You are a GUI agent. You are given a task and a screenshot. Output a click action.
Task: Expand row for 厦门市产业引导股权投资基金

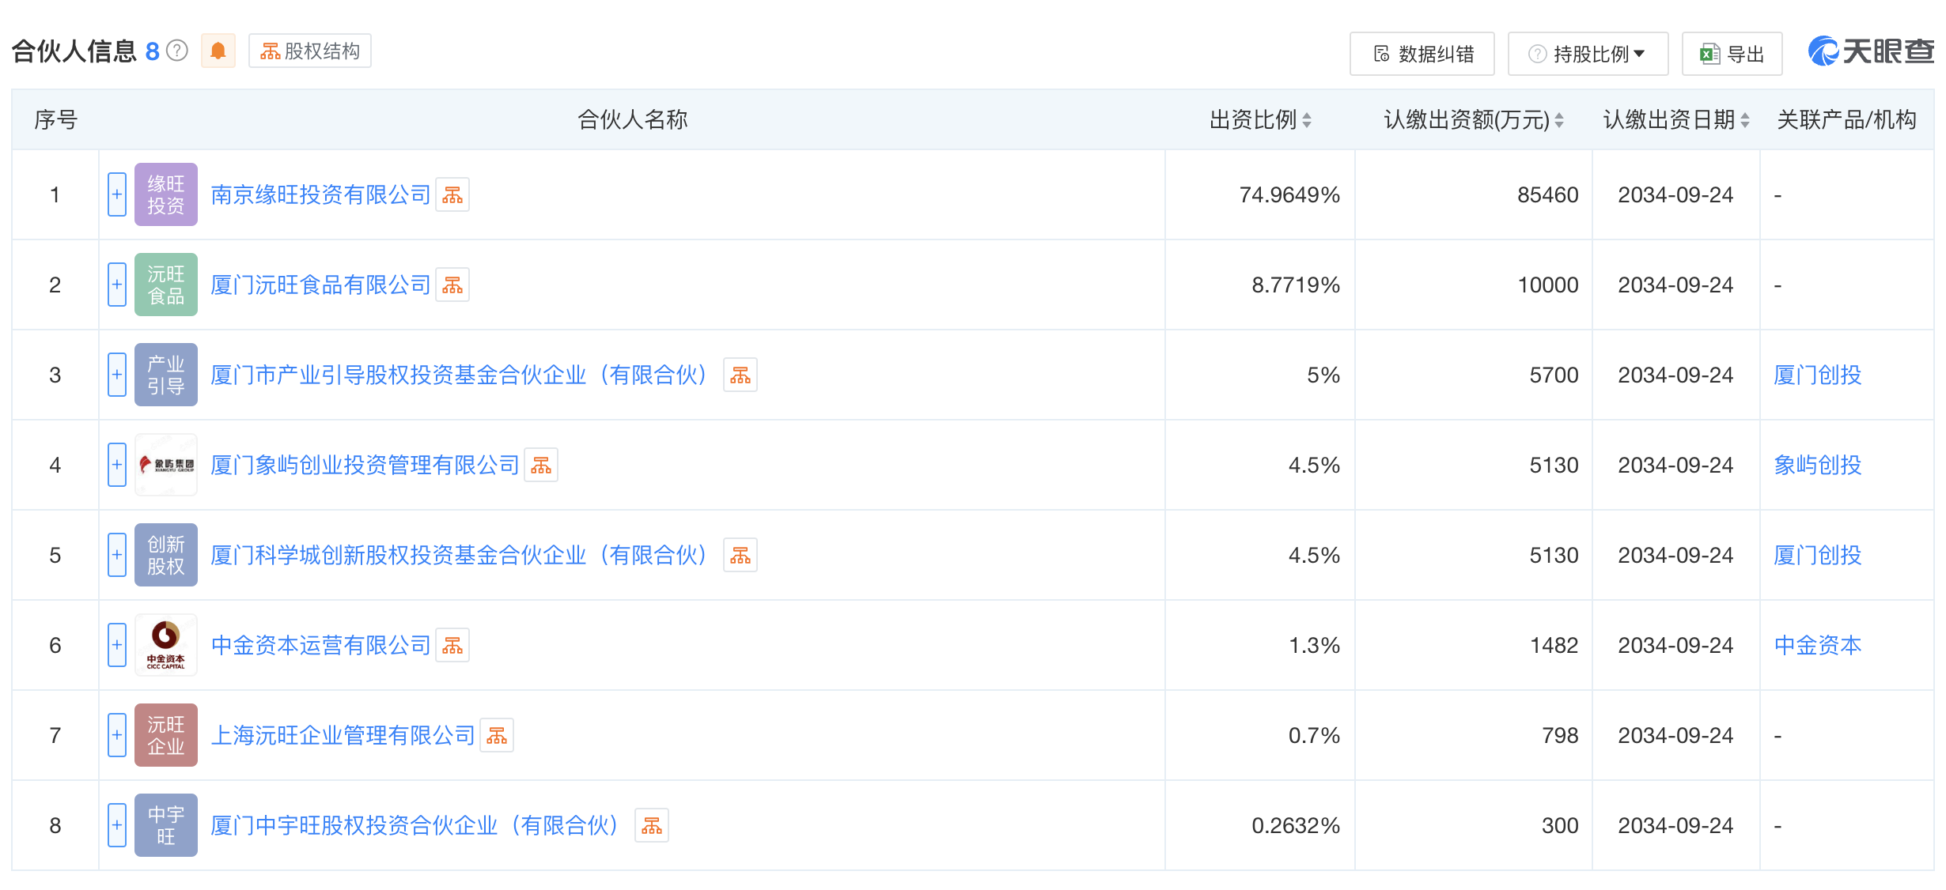(x=117, y=375)
